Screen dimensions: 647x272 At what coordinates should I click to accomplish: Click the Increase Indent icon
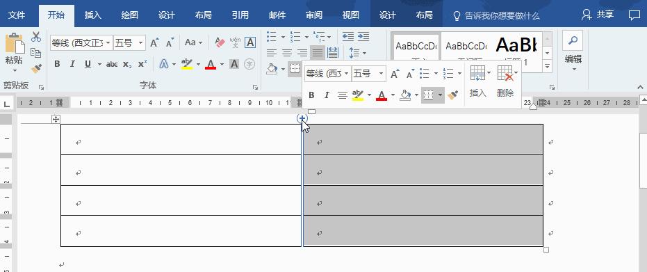click(x=363, y=36)
